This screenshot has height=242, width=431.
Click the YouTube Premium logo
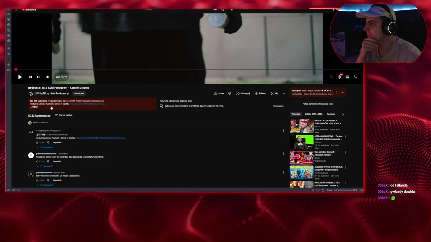tap(29, 10)
